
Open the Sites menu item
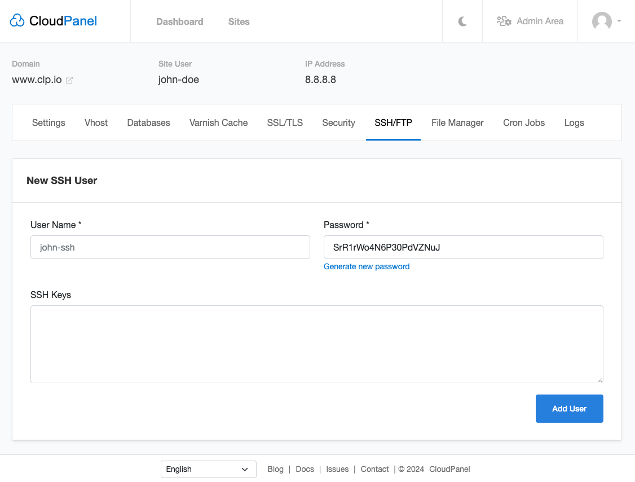pos(239,21)
